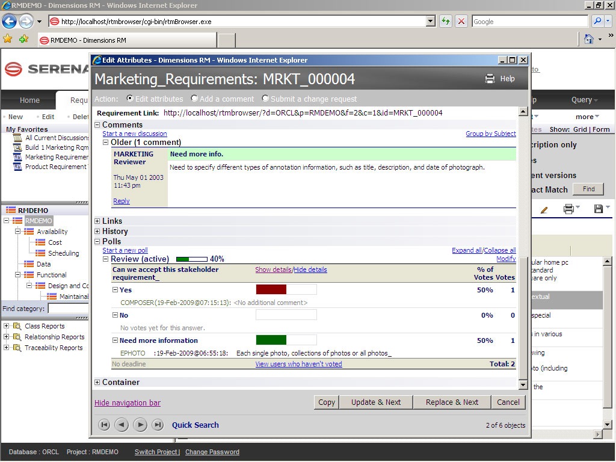Click the save disk icon in main window
Image resolution: width=616 pixels, height=462 pixels.
(x=599, y=209)
